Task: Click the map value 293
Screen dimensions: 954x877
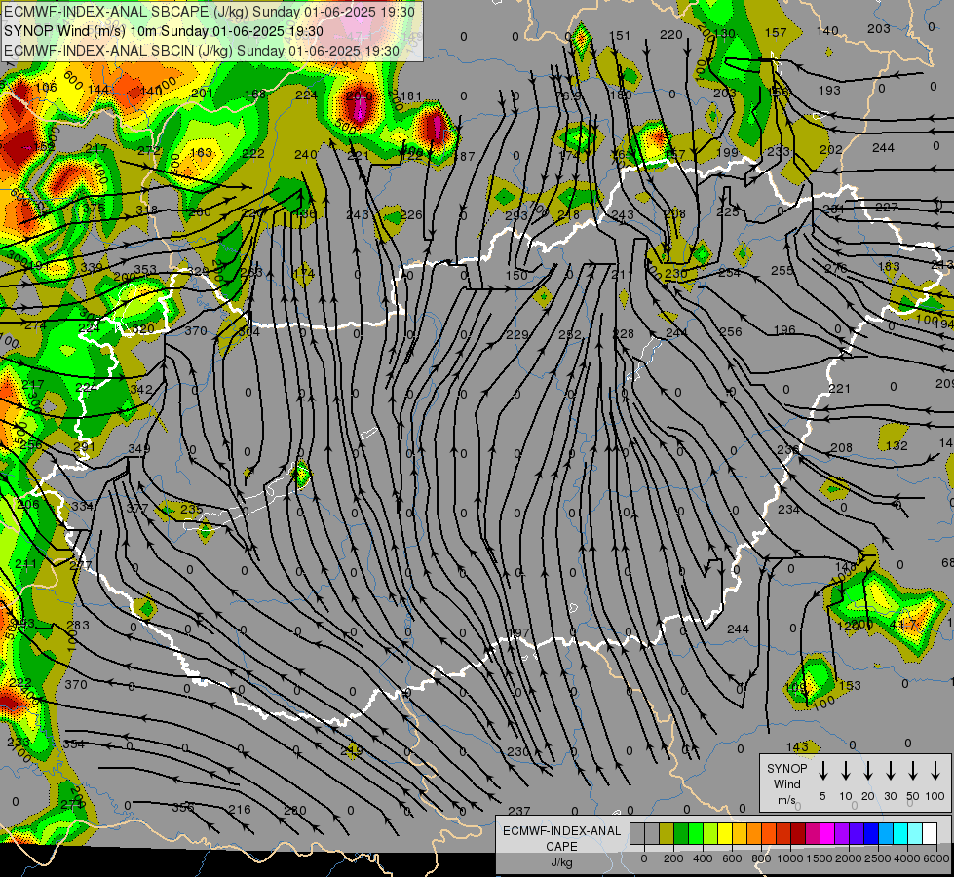Action: [x=515, y=216]
